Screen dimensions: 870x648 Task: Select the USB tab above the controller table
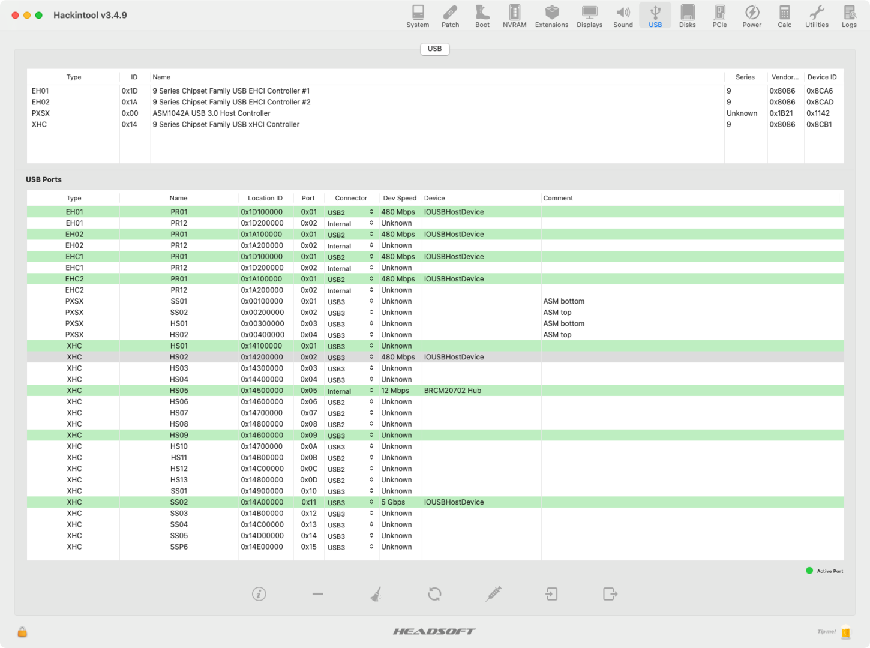click(435, 49)
